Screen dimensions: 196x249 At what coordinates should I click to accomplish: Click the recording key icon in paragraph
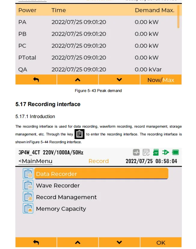point(79,134)
